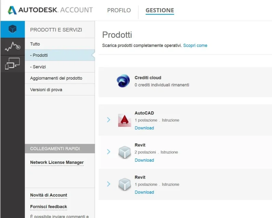Click the Revit icon with 1 postazione
The image size is (272, 218).
[x=125, y=184]
